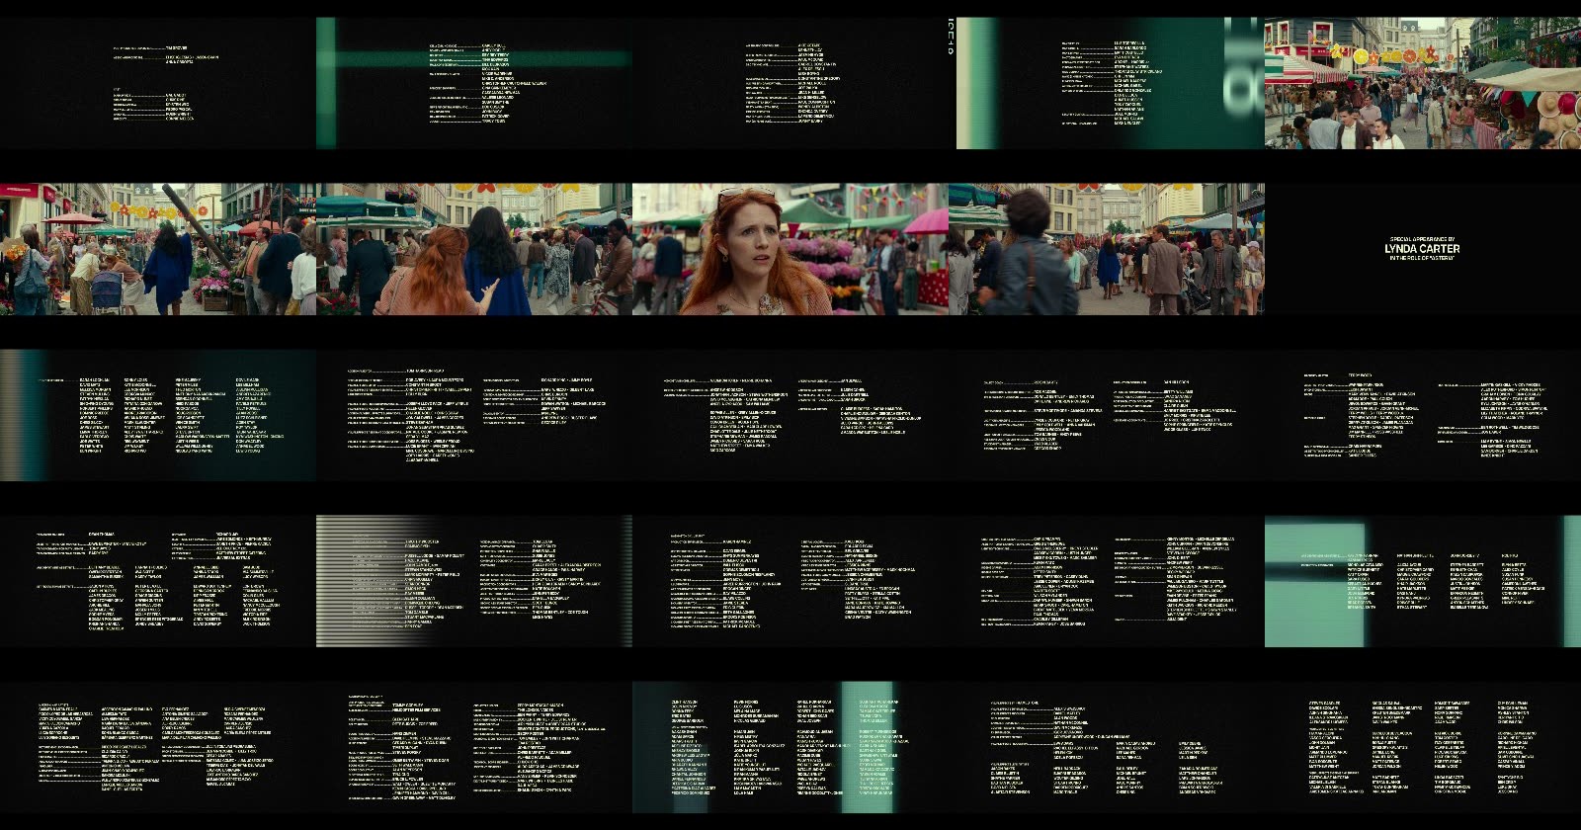Open the credits frame with the scanline glitch stripes
This screenshot has height=830, width=1581.
(x=474, y=581)
